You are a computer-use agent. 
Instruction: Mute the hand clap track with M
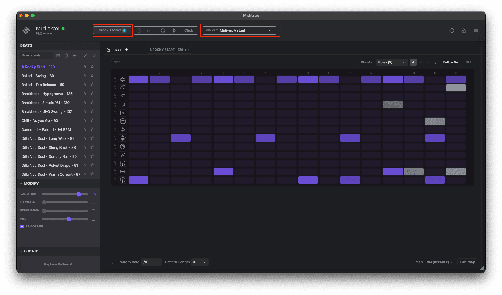[115, 145]
